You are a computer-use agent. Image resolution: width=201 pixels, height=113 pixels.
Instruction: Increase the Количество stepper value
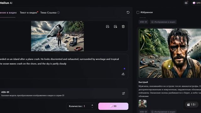(92, 105)
